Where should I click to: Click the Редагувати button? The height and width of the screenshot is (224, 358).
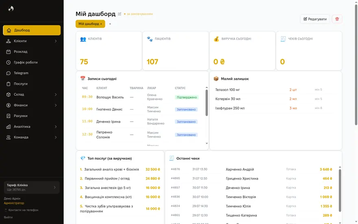[x=315, y=19]
